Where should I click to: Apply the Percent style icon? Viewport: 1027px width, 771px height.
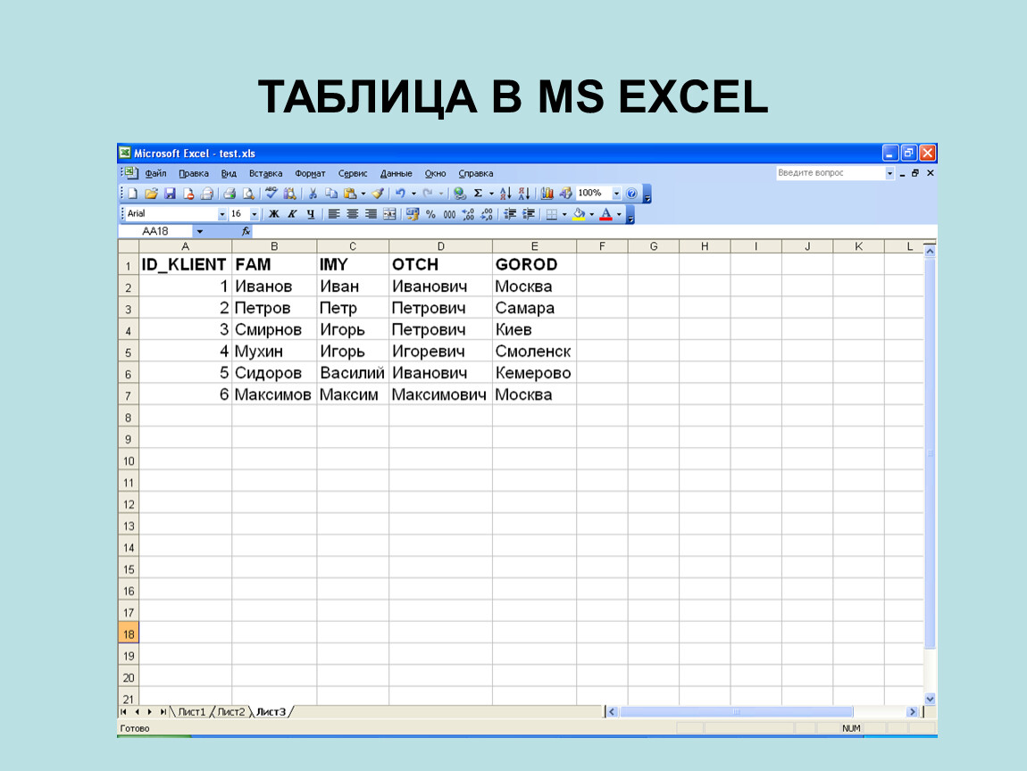click(430, 215)
